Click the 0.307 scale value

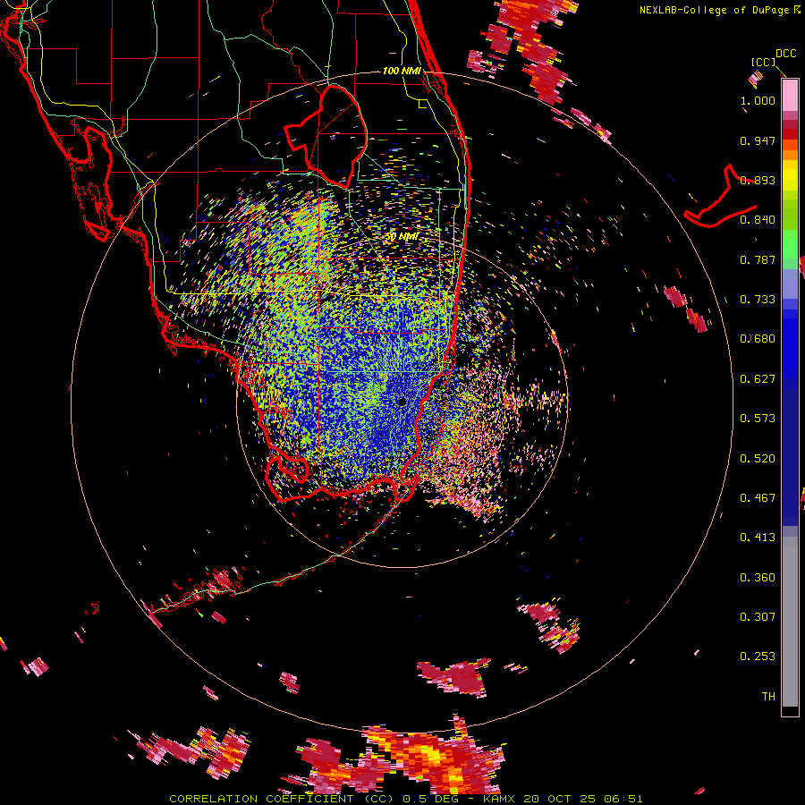(x=758, y=617)
